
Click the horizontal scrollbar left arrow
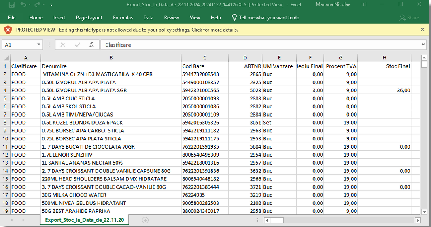267,220
